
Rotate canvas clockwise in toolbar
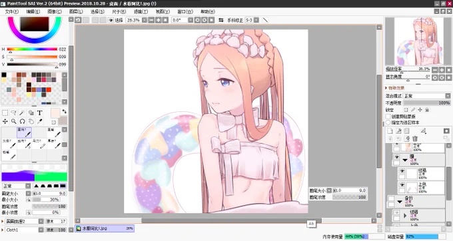[205, 20]
